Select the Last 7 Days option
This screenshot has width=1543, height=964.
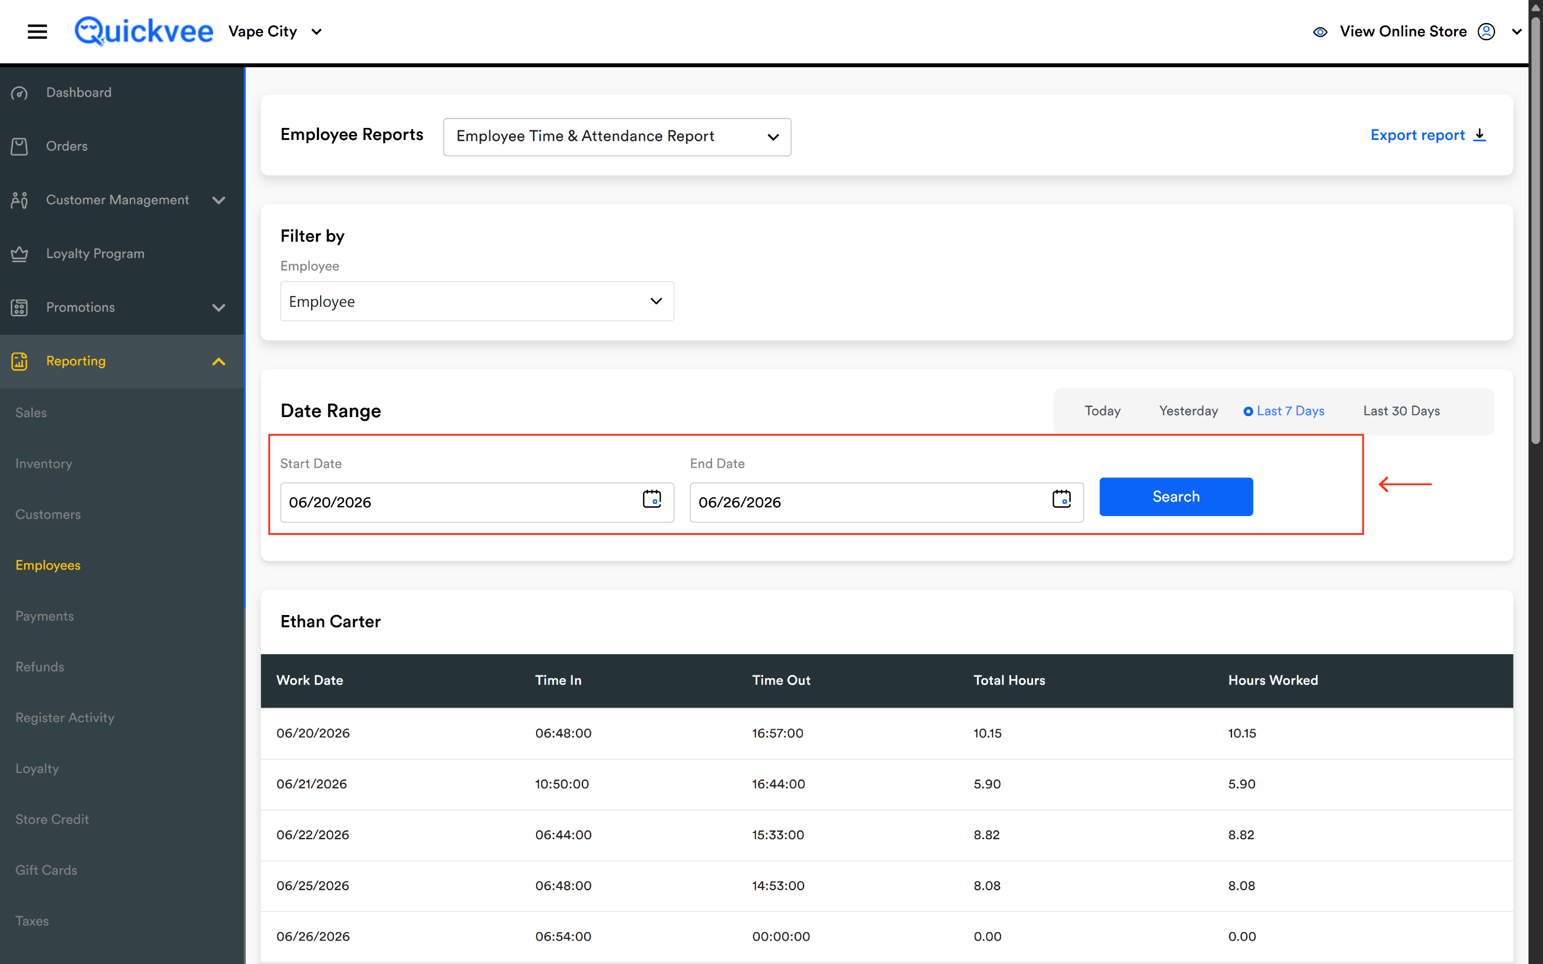[1283, 411]
